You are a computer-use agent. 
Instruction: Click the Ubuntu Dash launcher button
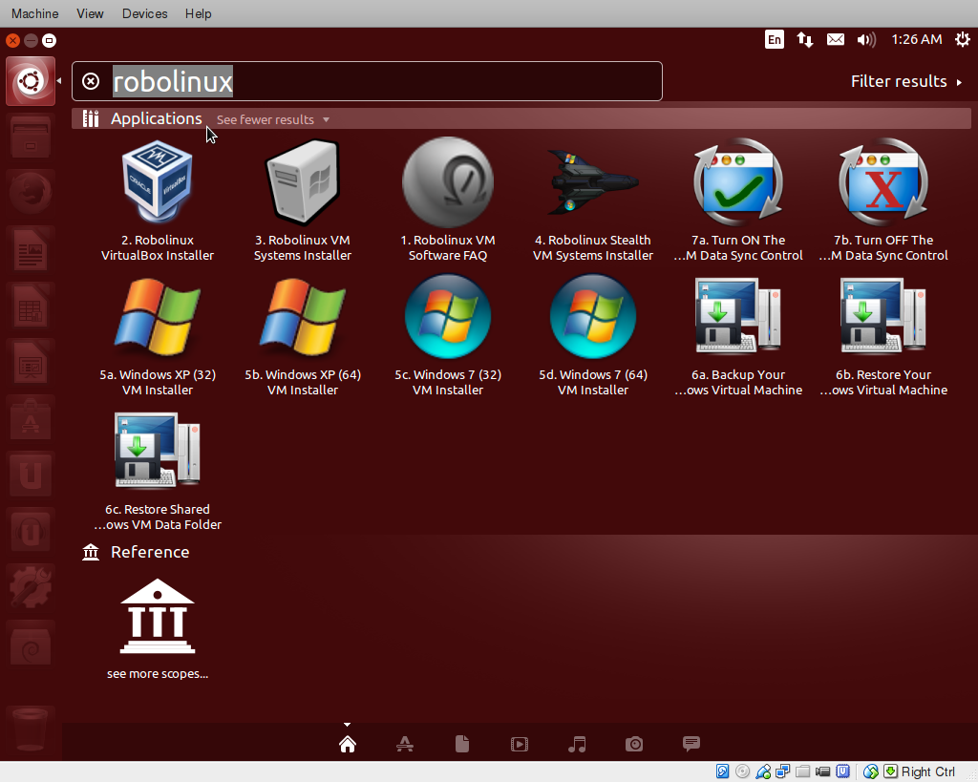tap(31, 81)
